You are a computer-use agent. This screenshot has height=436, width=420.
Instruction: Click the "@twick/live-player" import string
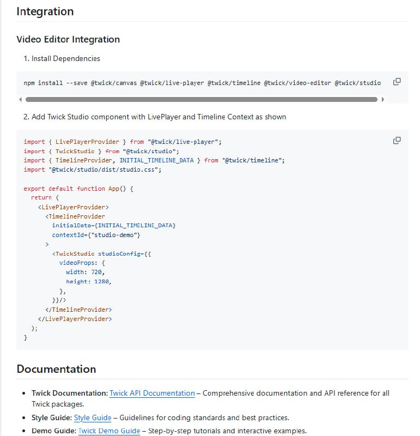(x=183, y=142)
